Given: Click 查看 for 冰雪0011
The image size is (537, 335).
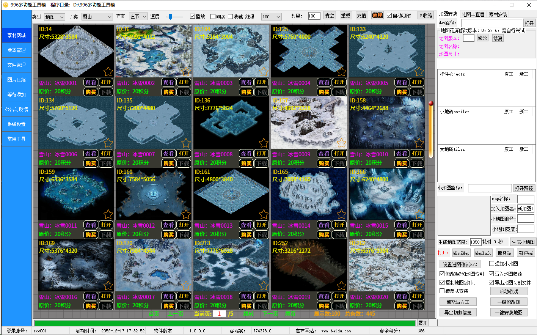Looking at the screenshot, I should point(91,225).
